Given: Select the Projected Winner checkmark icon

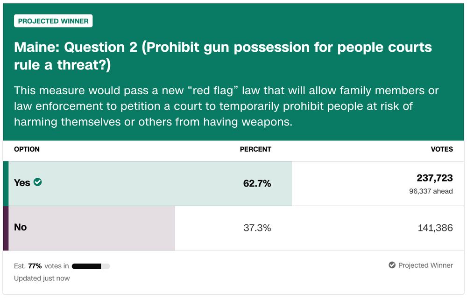Looking at the screenshot, I should (x=391, y=265).
